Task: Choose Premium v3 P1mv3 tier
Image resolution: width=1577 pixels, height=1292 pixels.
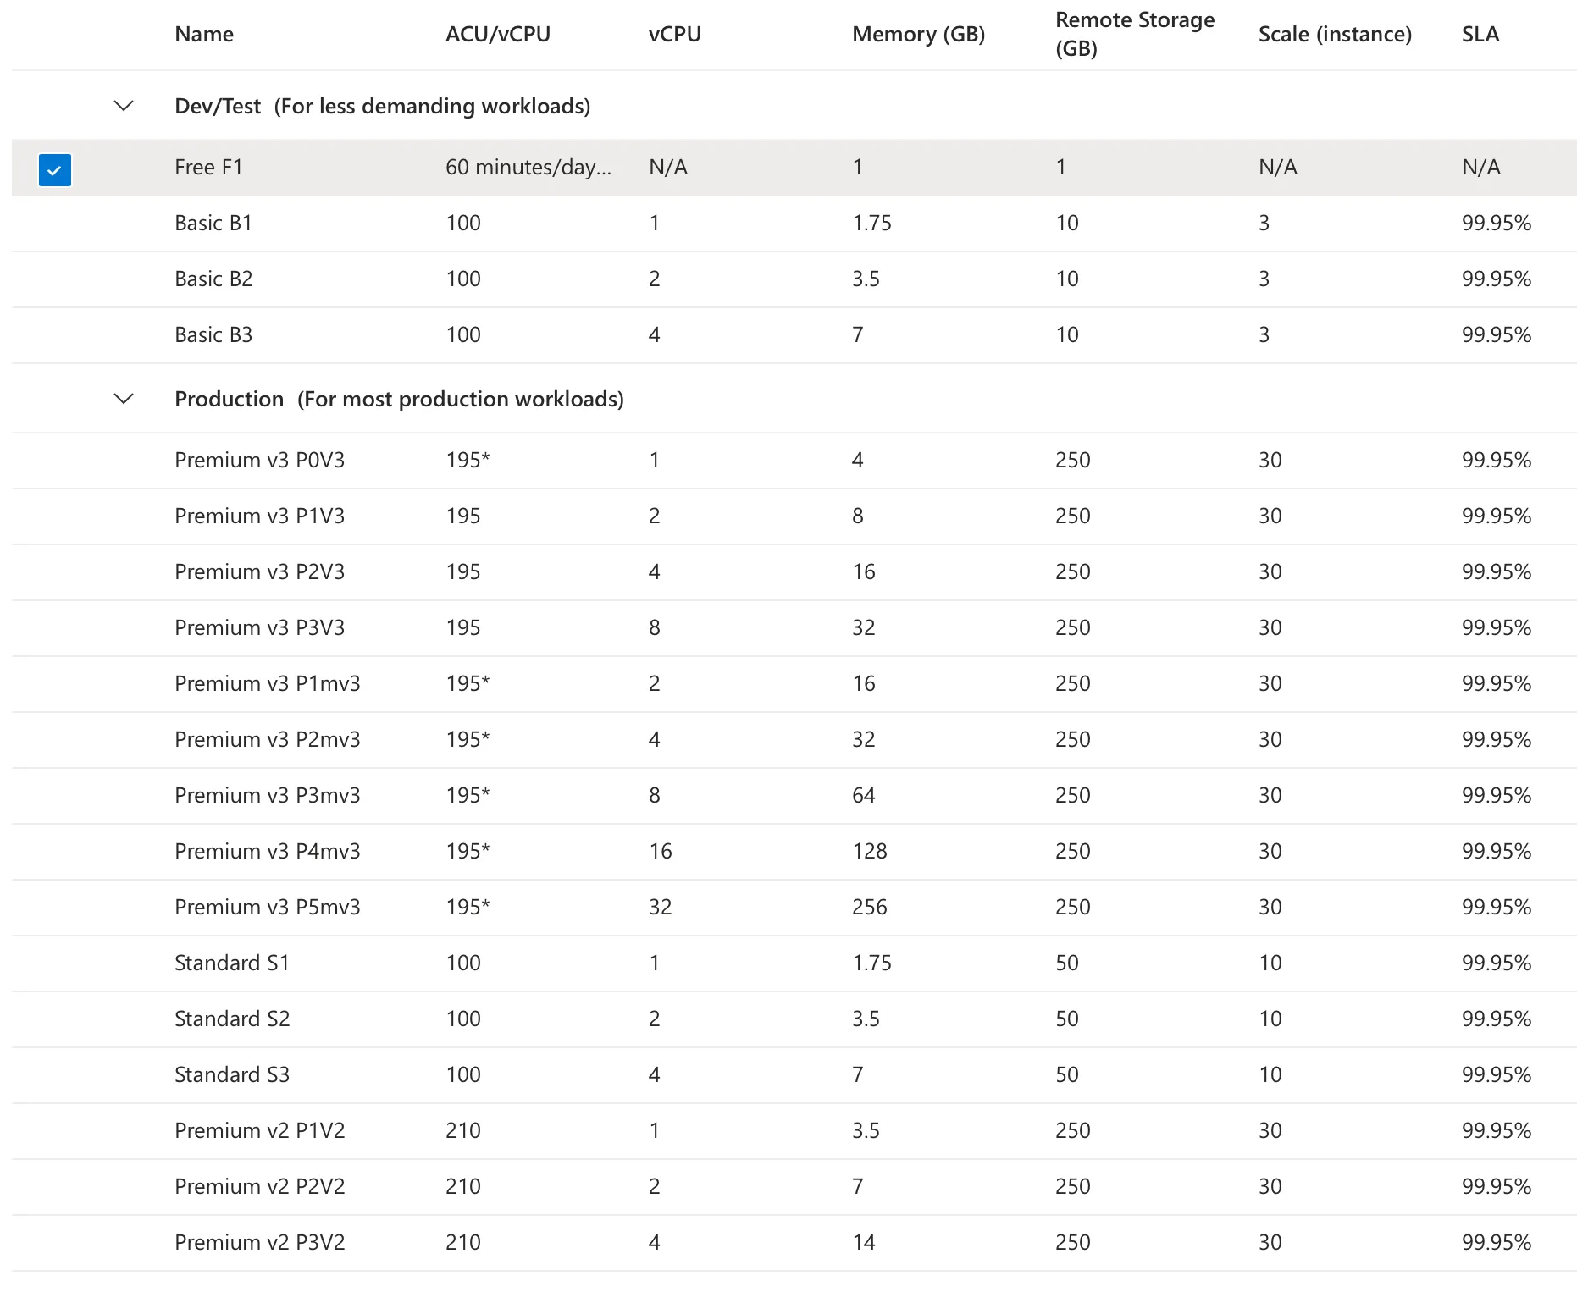Action: pos(267,684)
